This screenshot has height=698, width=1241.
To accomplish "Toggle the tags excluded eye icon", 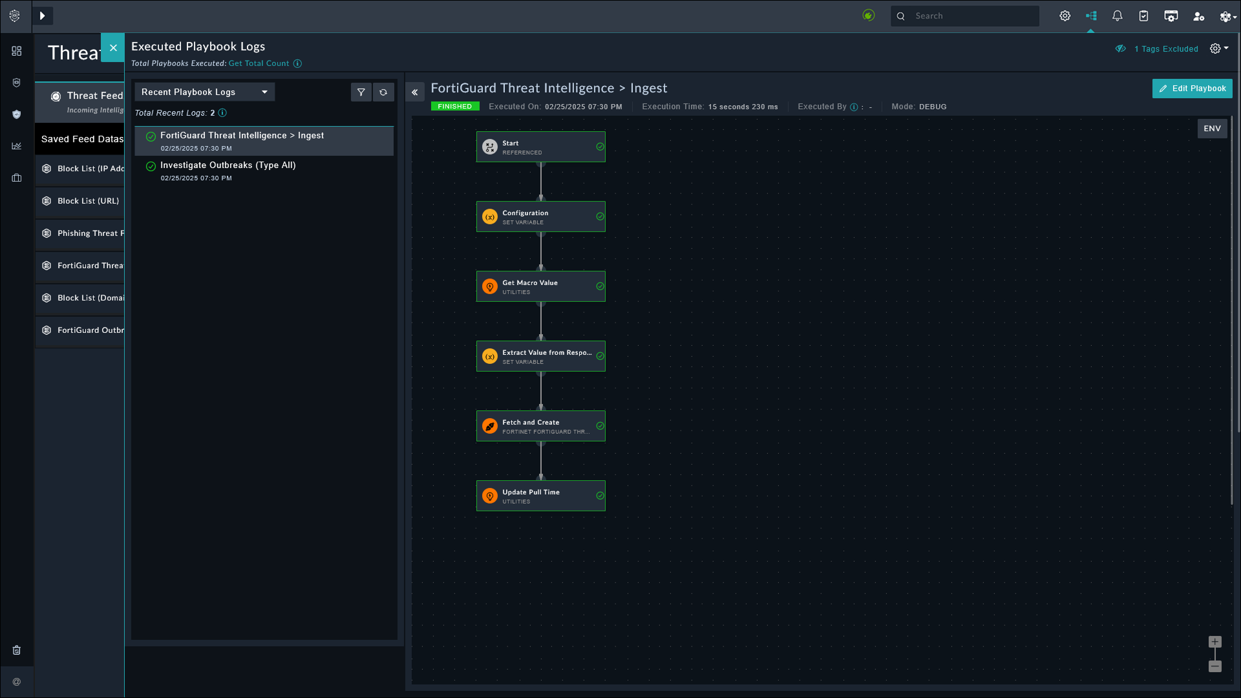I will tap(1121, 49).
